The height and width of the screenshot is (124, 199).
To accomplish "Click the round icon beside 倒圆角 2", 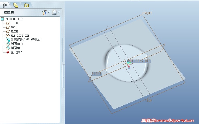I will [x=8, y=48].
